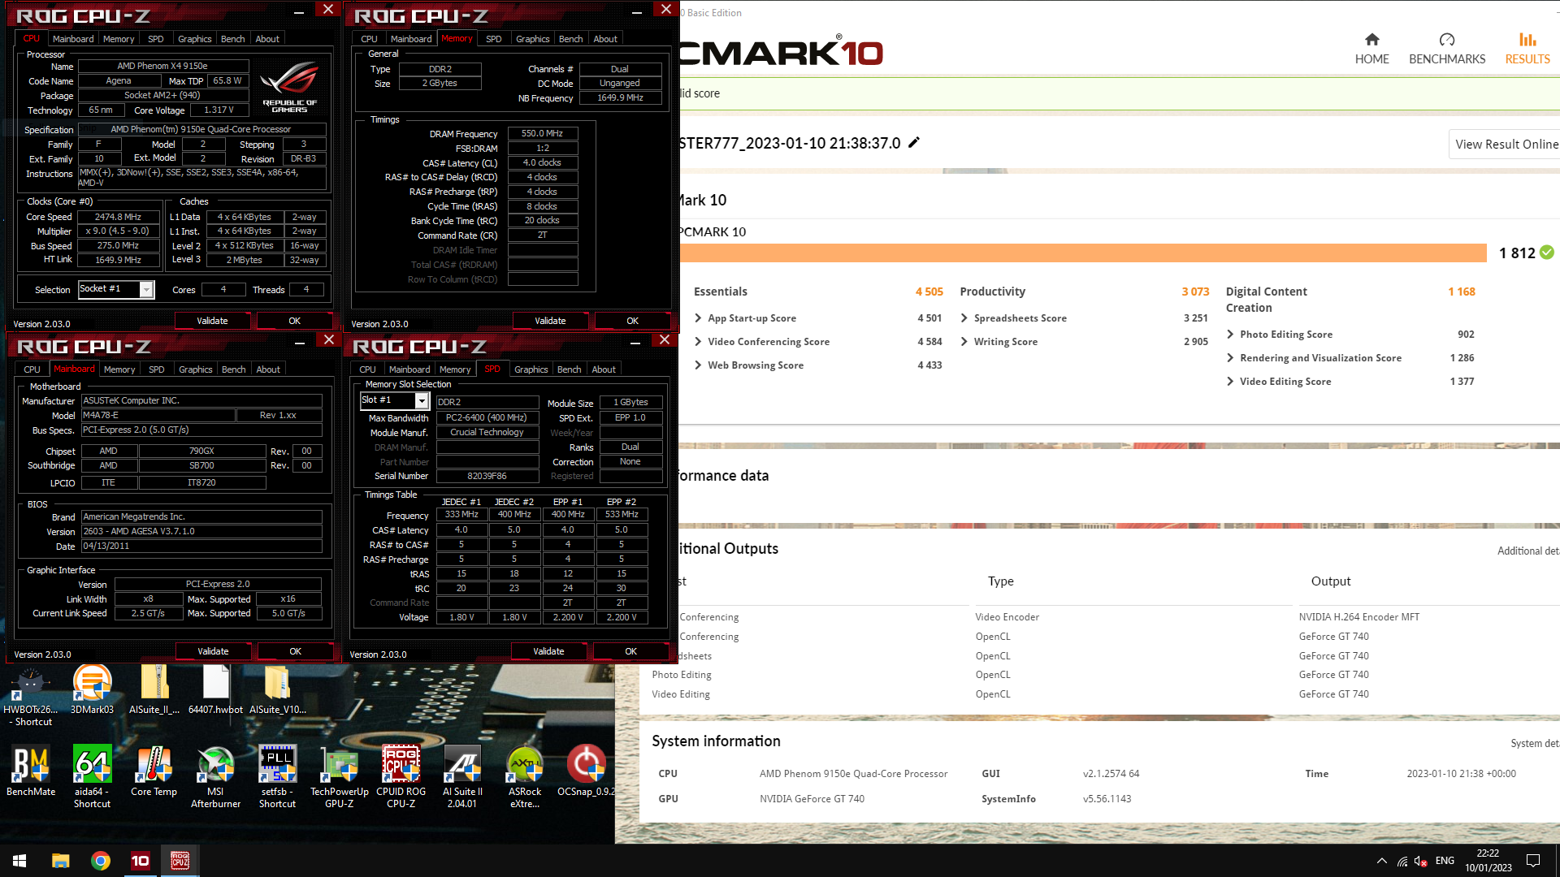The height and width of the screenshot is (877, 1560).
Task: Switch to SPD tab in the CPU window
Action: click(155, 39)
